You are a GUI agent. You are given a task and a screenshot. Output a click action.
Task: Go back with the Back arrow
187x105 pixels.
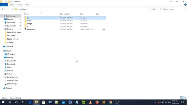click(x=3, y=9)
